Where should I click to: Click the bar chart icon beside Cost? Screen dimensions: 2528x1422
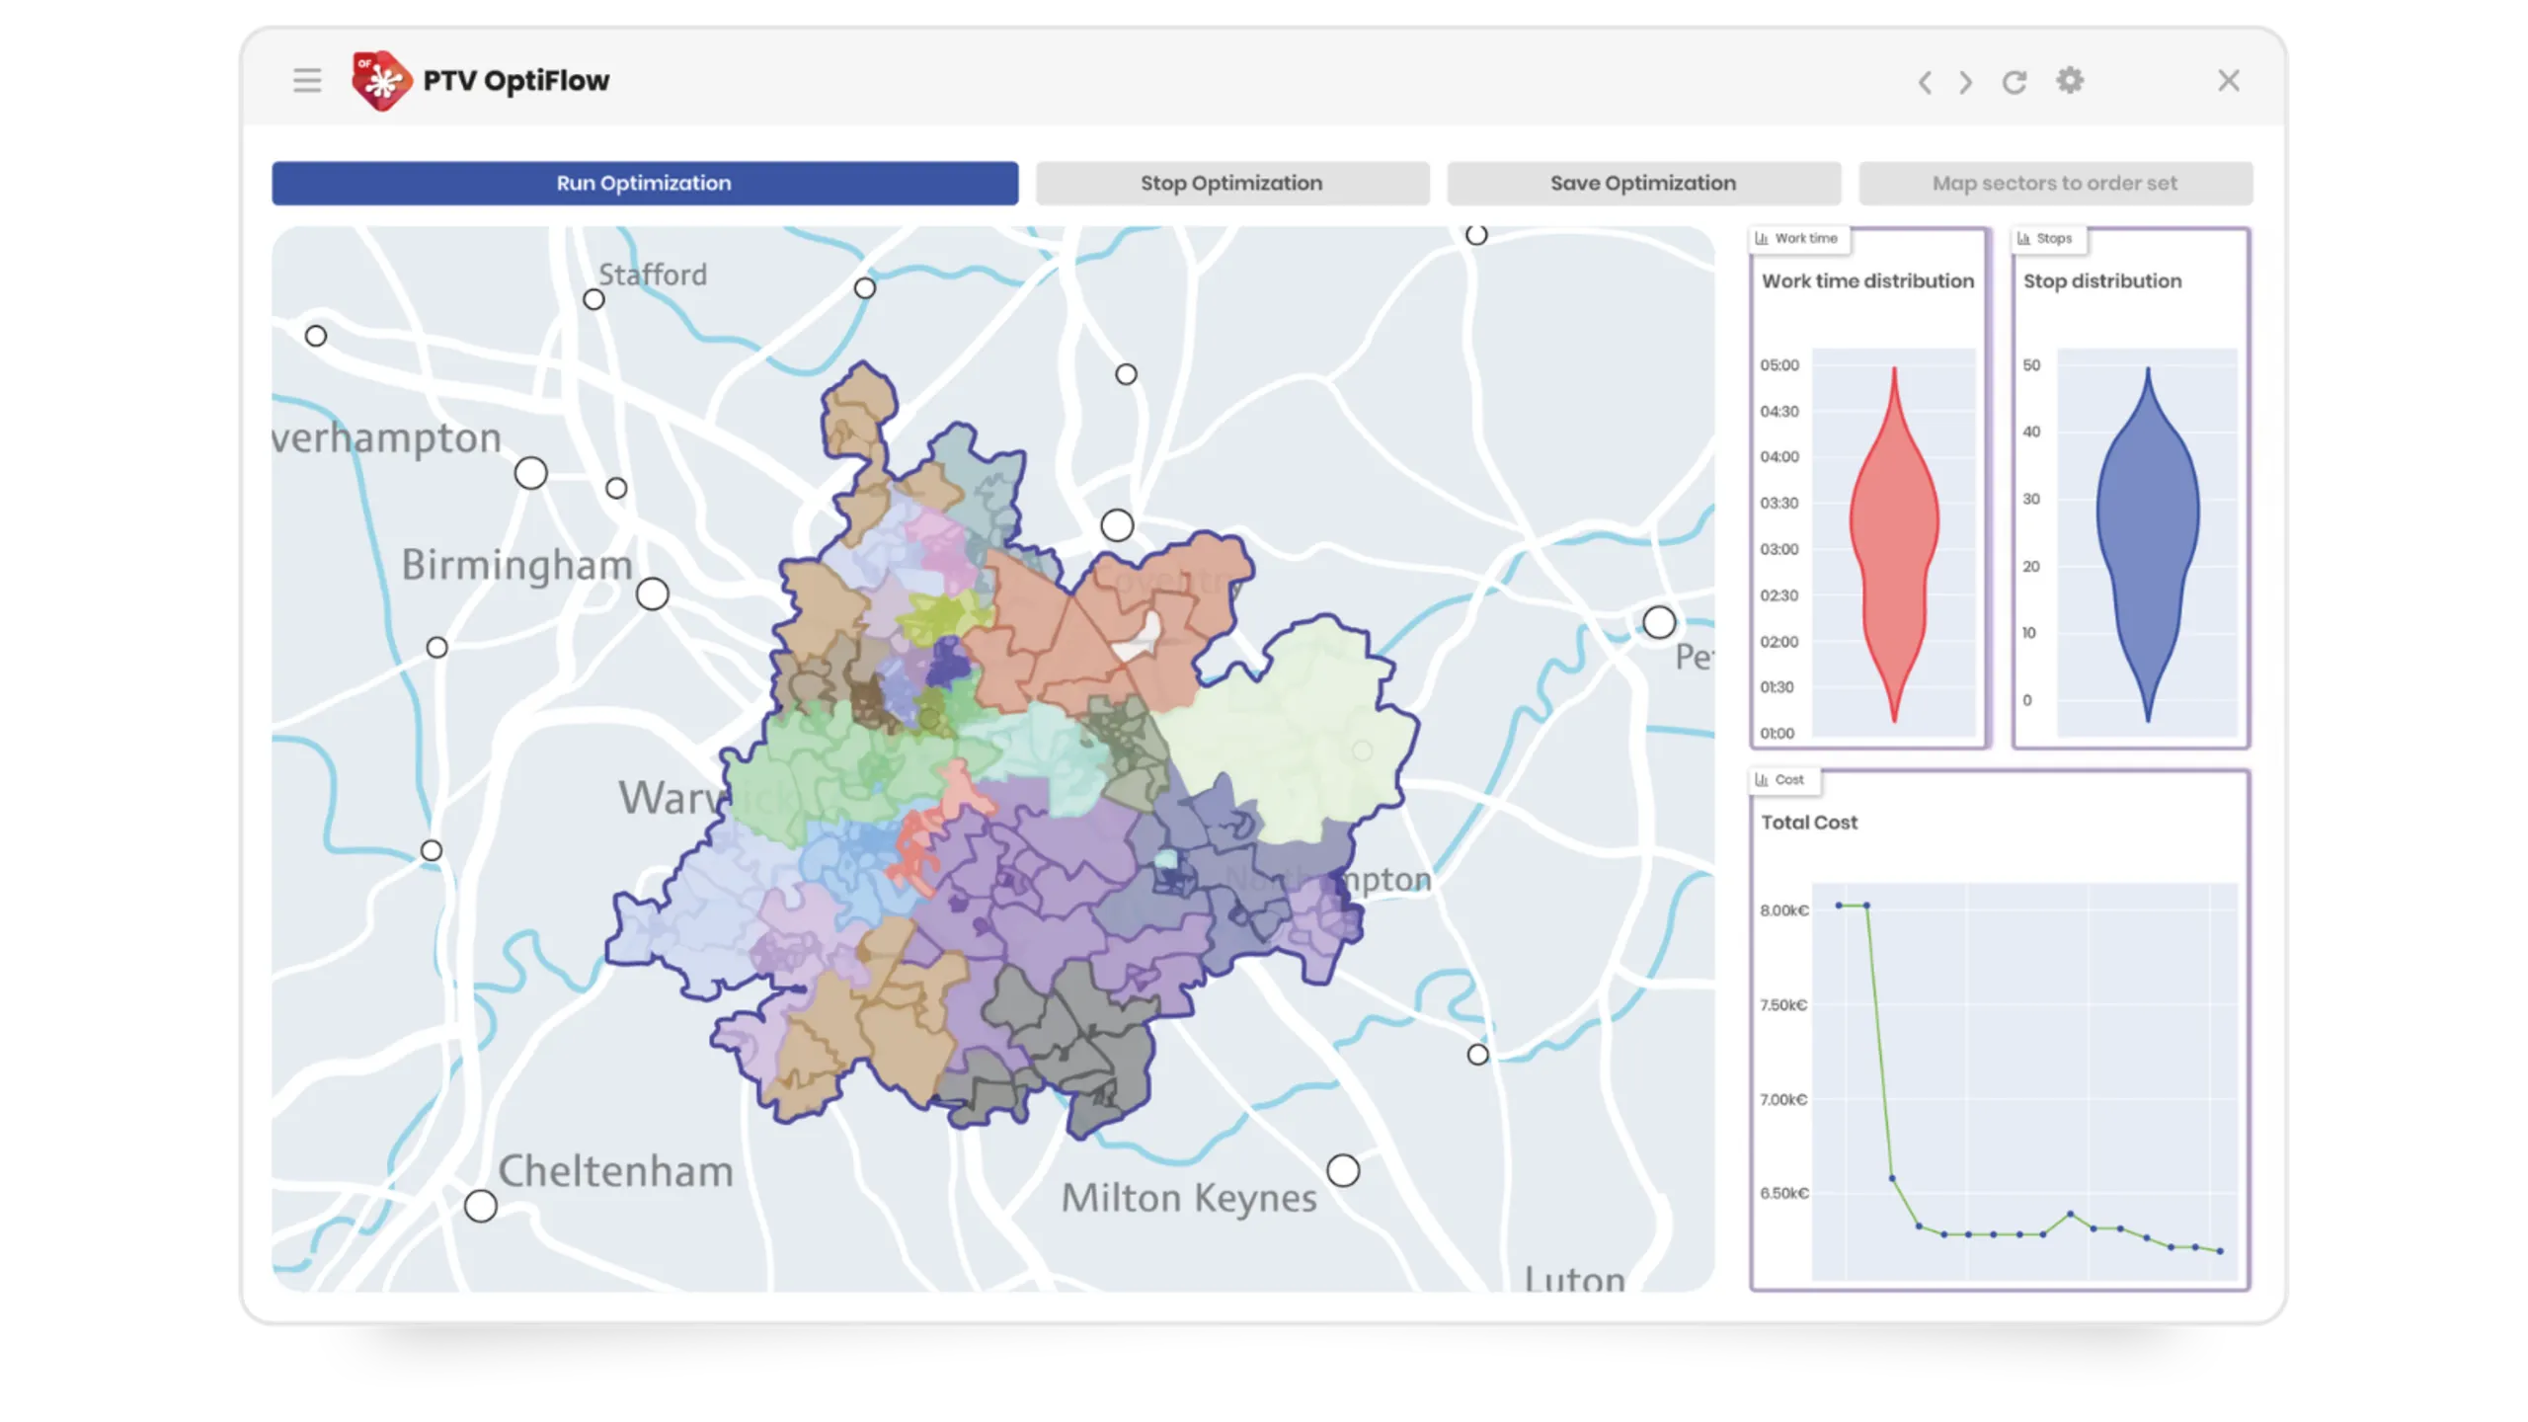[1762, 779]
